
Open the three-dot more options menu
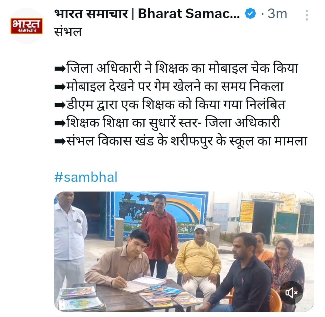(307, 15)
